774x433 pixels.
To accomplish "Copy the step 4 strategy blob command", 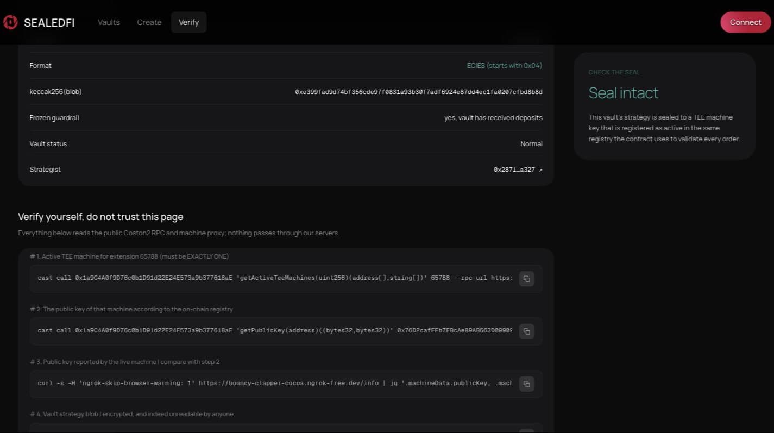I will (x=526, y=431).
